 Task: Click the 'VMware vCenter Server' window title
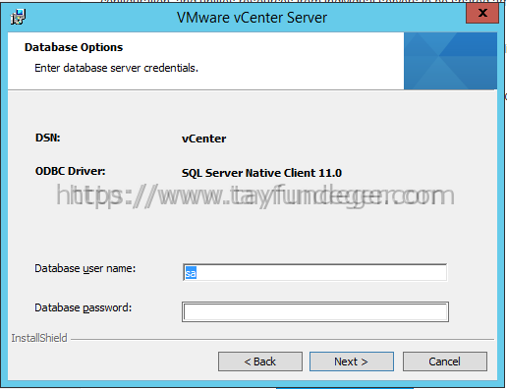point(252,18)
